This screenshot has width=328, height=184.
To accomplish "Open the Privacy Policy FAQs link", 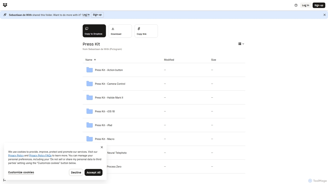I will click(x=40, y=156).
